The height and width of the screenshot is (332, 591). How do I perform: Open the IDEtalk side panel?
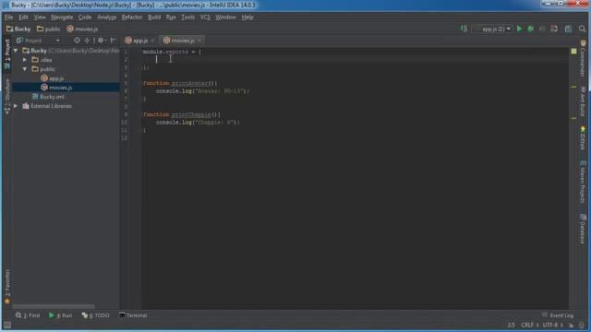[583, 138]
